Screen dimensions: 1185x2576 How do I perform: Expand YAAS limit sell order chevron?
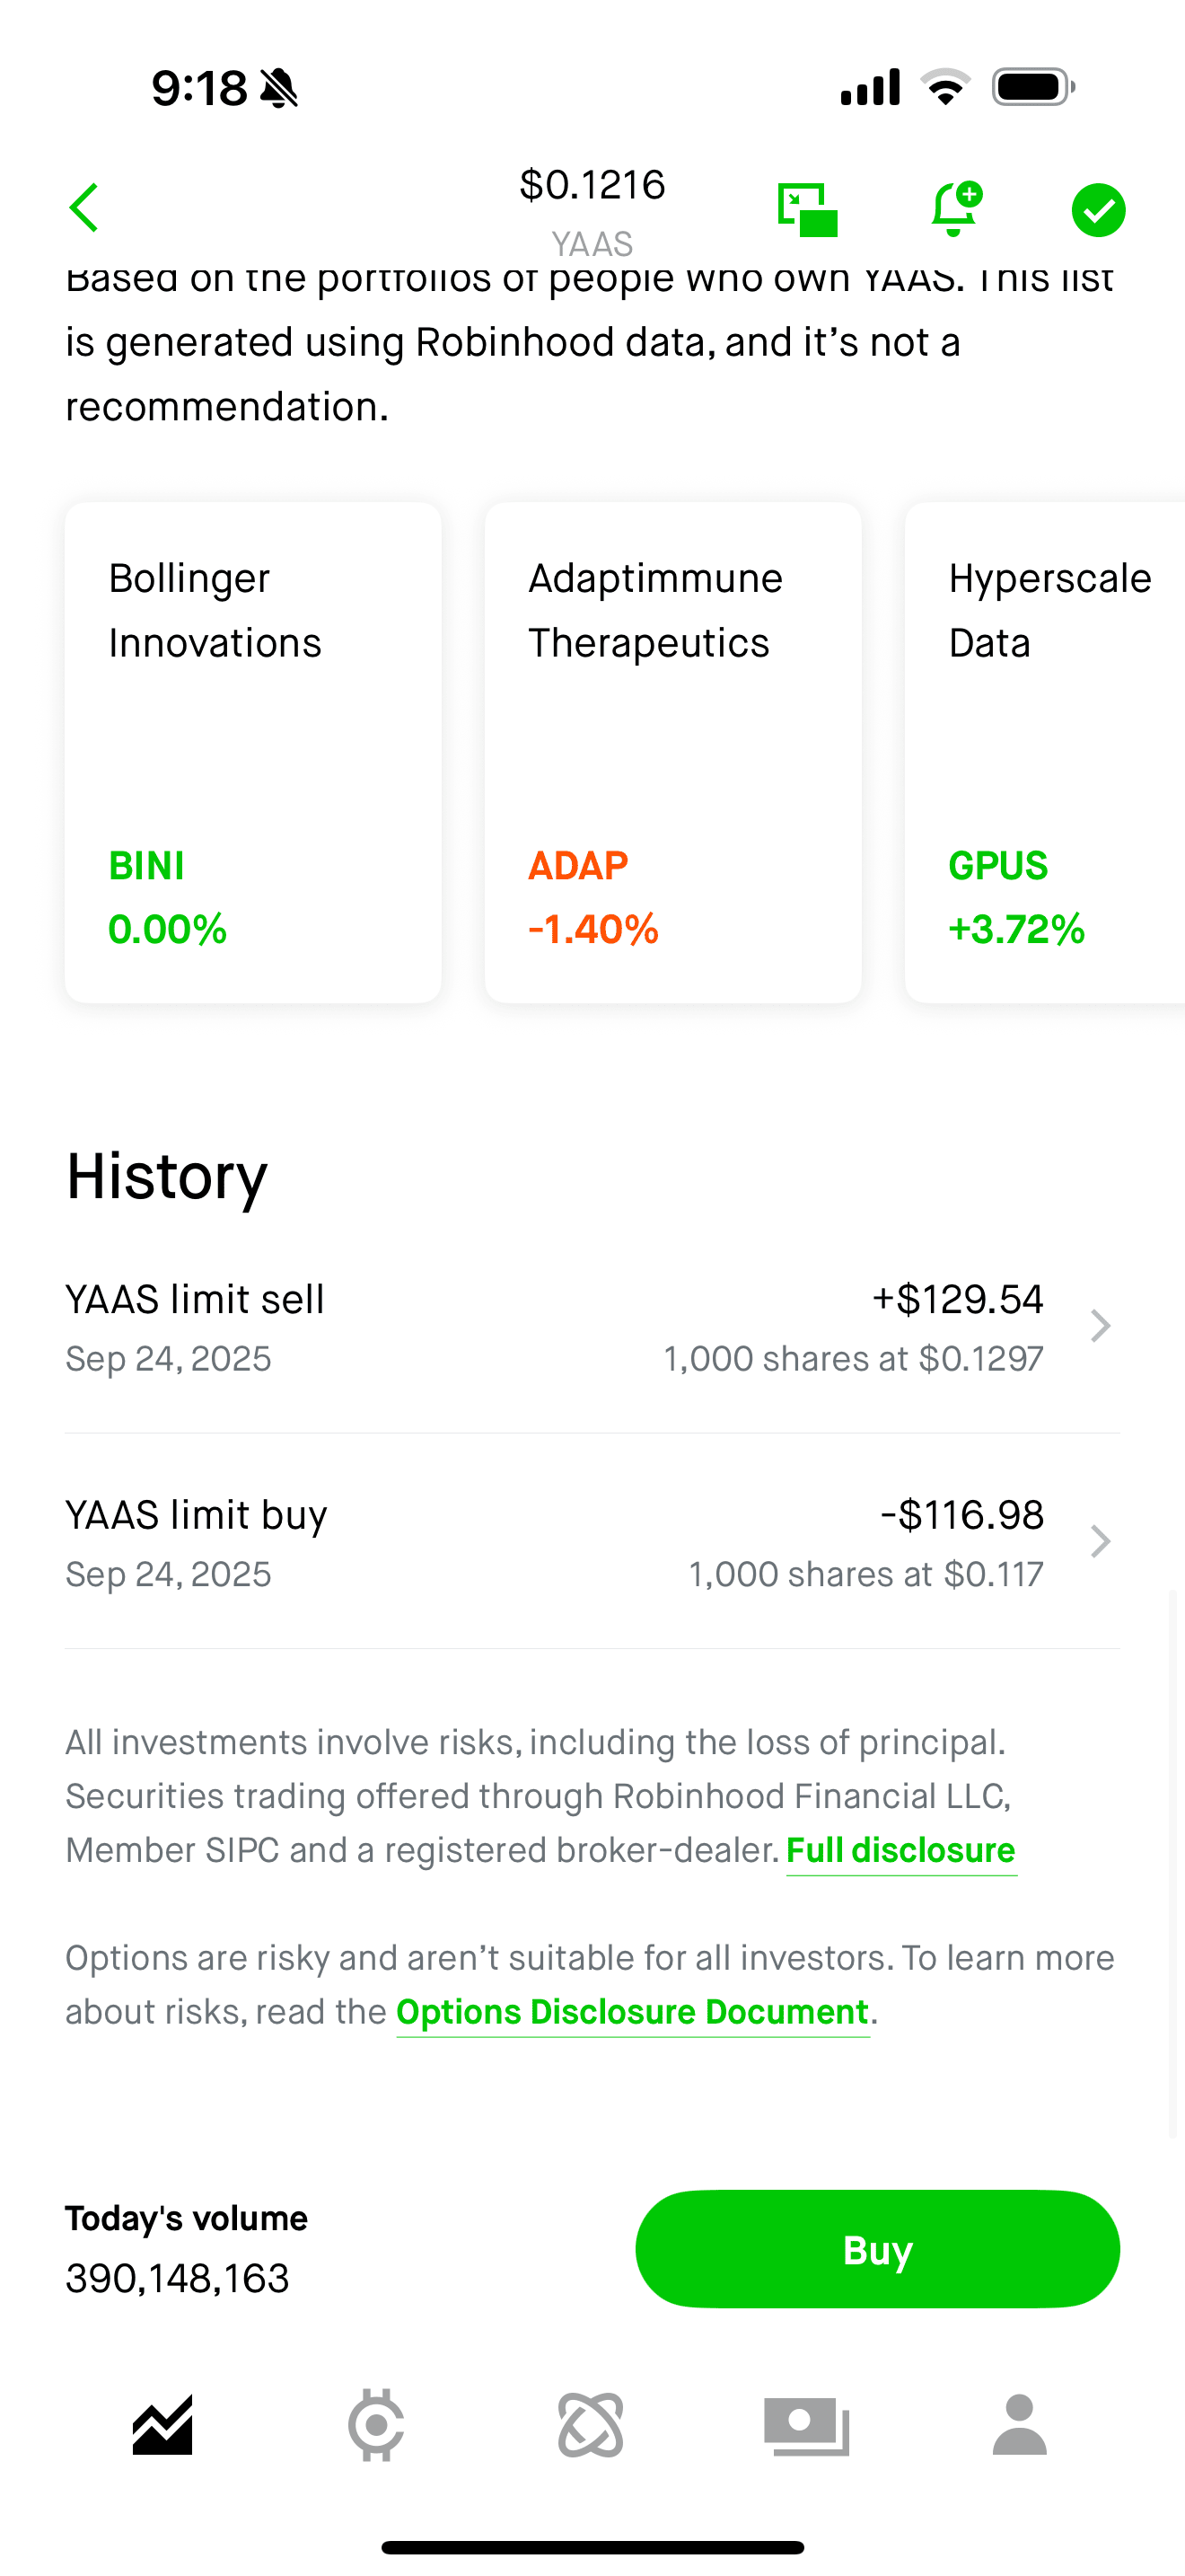(1100, 1326)
